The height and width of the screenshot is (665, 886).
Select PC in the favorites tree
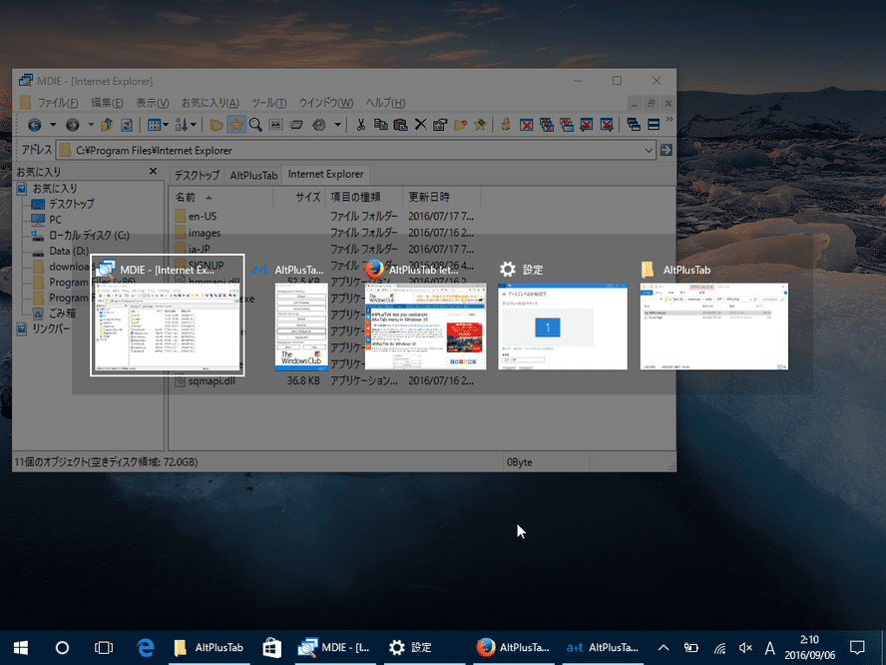[x=56, y=220]
